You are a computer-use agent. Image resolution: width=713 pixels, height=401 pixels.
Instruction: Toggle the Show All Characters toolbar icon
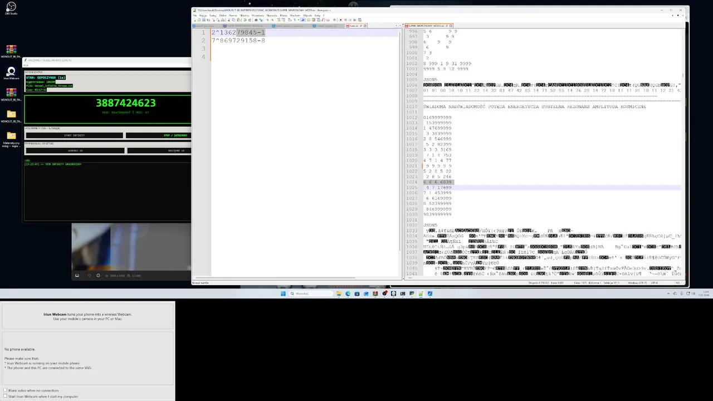(295, 20)
